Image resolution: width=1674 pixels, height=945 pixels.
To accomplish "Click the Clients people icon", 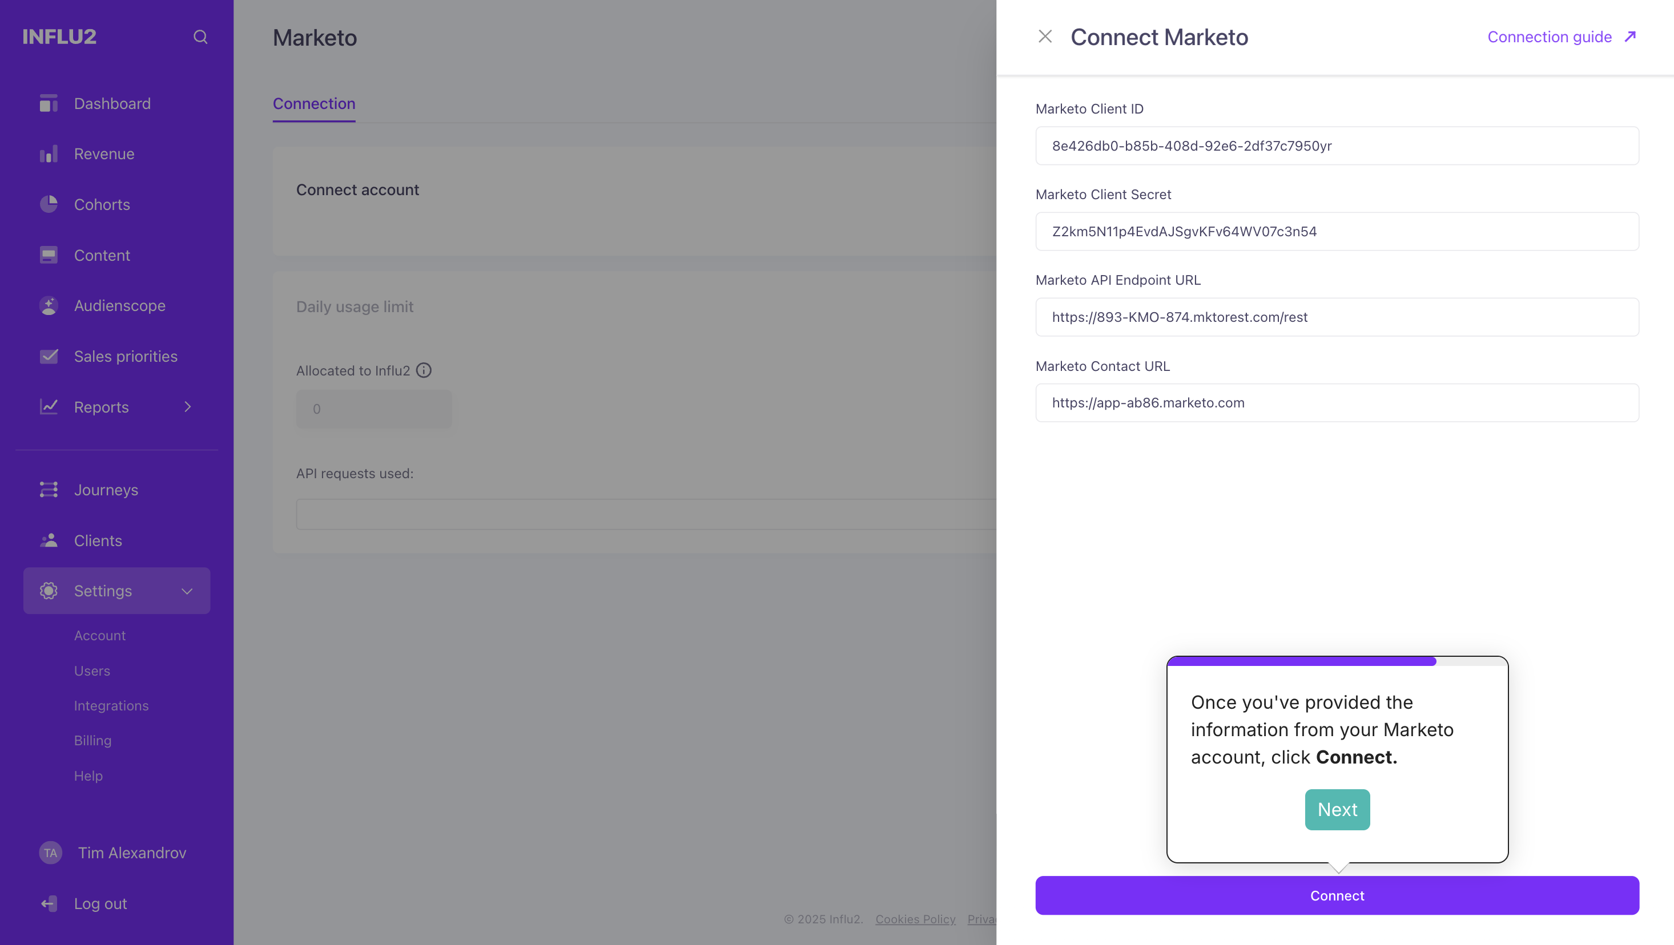I will pos(49,540).
